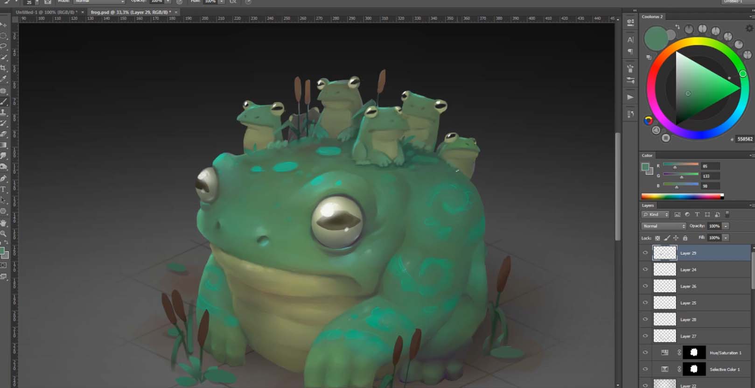Filter layers by pixel layers icon

[677, 214]
